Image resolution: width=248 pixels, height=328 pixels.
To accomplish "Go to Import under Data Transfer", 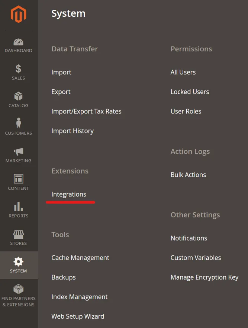I will pos(61,73).
